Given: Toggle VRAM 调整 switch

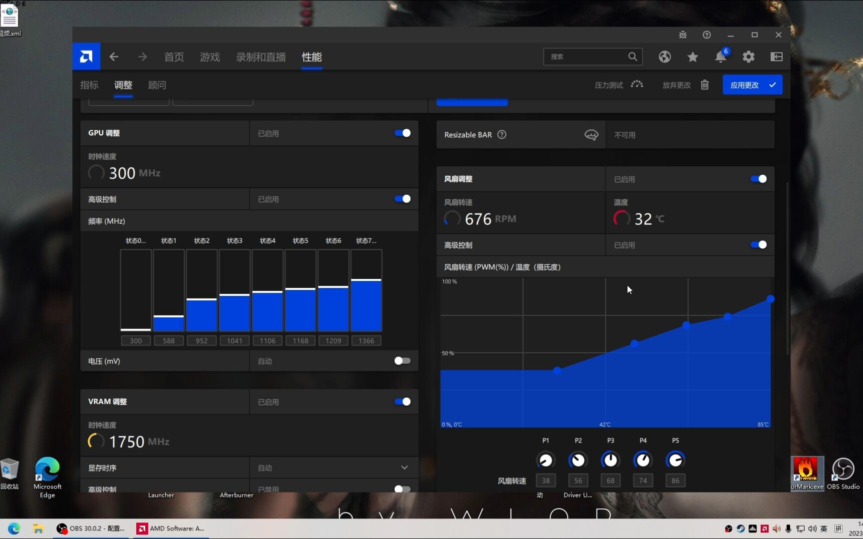Looking at the screenshot, I should click(x=403, y=402).
